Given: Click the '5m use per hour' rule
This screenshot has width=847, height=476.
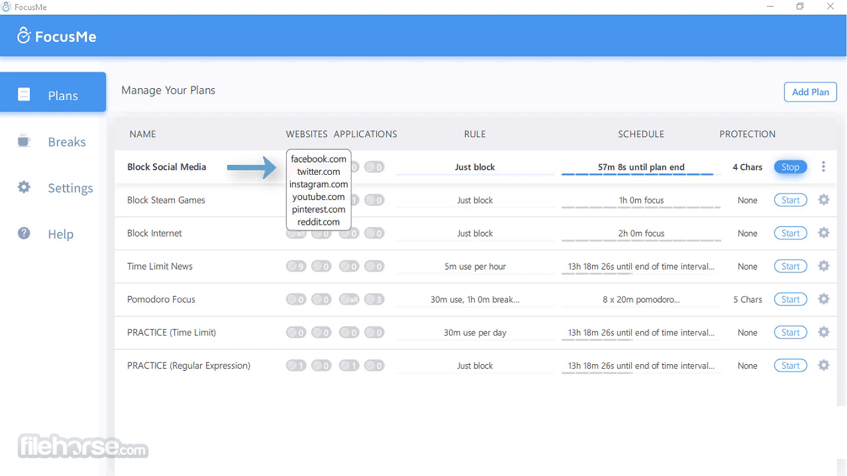Looking at the screenshot, I should (x=475, y=267).
